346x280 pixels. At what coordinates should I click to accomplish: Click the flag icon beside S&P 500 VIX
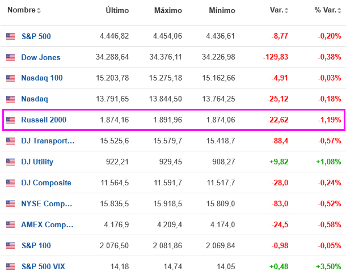10,266
